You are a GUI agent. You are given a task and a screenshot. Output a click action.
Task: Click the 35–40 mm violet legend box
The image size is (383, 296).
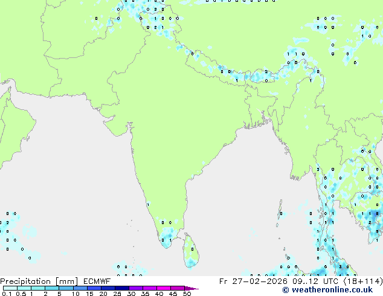[x=150, y=288]
